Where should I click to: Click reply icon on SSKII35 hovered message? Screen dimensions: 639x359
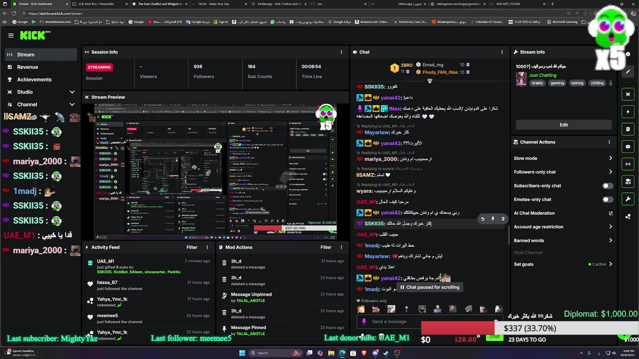click(482, 219)
